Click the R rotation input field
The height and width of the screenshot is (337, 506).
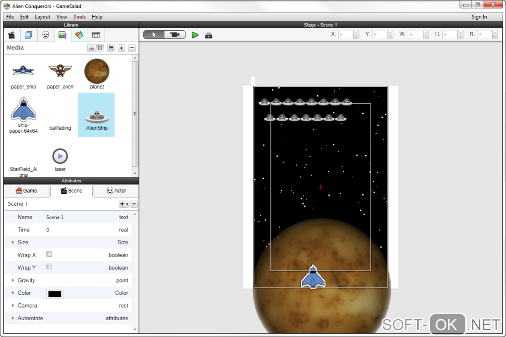[485, 35]
